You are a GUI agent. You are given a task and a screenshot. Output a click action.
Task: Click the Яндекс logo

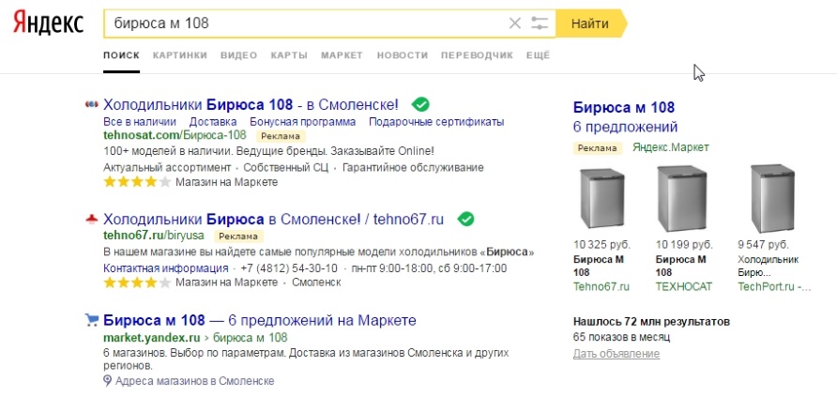click(48, 23)
